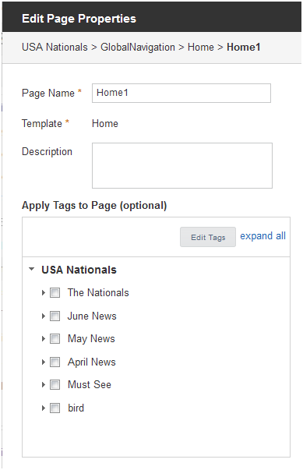Click the expand all link
303x470 pixels.
coord(262,236)
